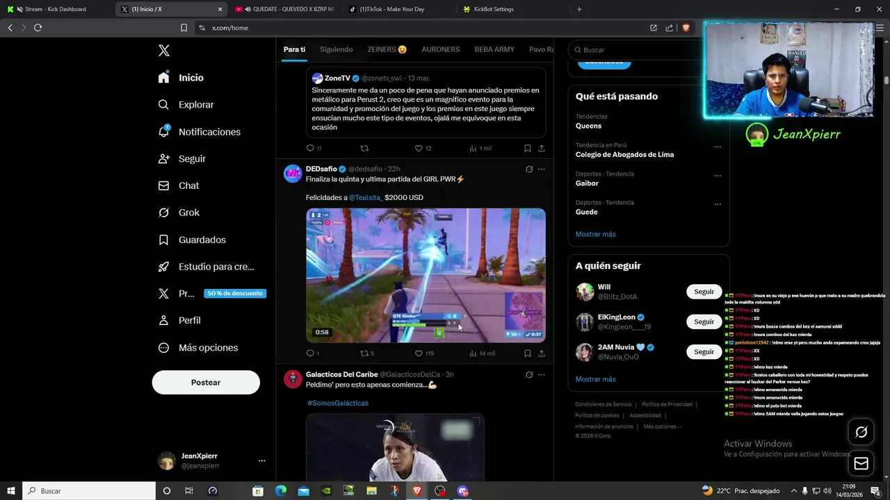
Task: Open the Explorar page from the sidebar
Action: [186, 105]
